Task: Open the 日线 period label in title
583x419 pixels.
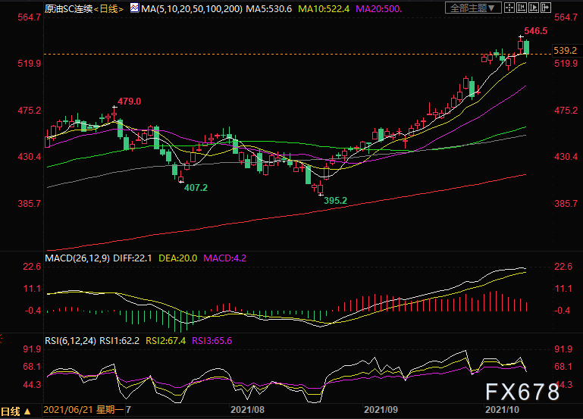Action: pos(108,8)
